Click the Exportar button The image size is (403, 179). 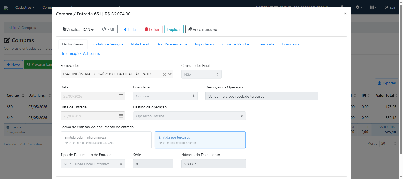pyautogui.click(x=387, y=83)
